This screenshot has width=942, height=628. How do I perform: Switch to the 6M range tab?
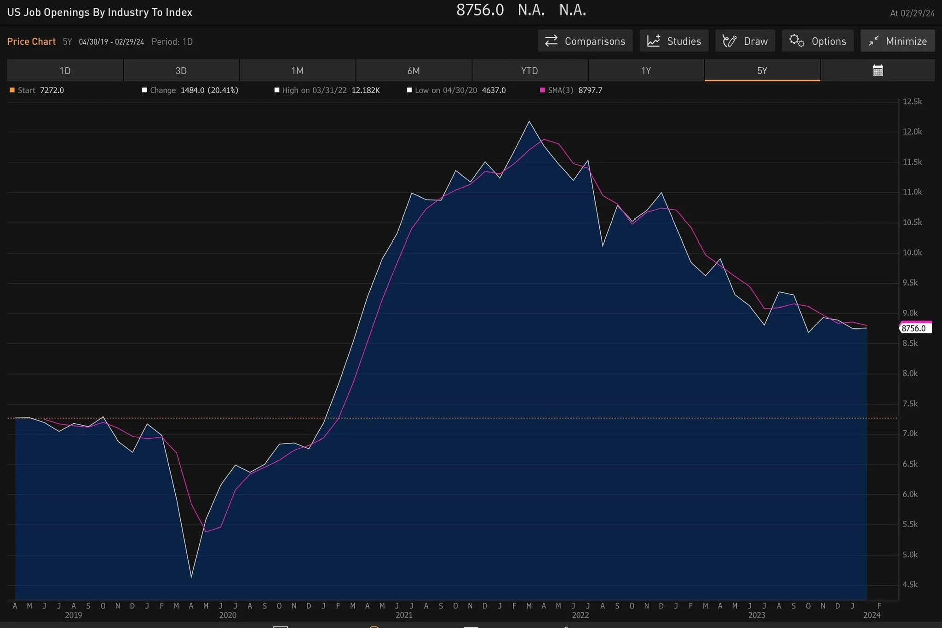click(x=414, y=70)
